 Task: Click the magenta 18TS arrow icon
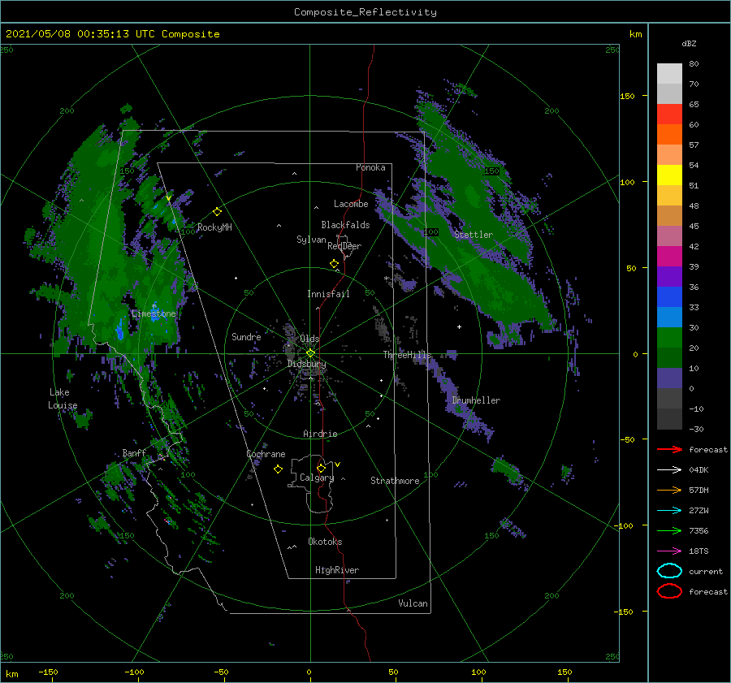click(x=669, y=551)
